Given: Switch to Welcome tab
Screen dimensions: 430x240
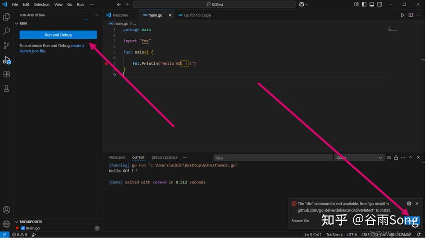Looking at the screenshot, I should coord(120,15).
